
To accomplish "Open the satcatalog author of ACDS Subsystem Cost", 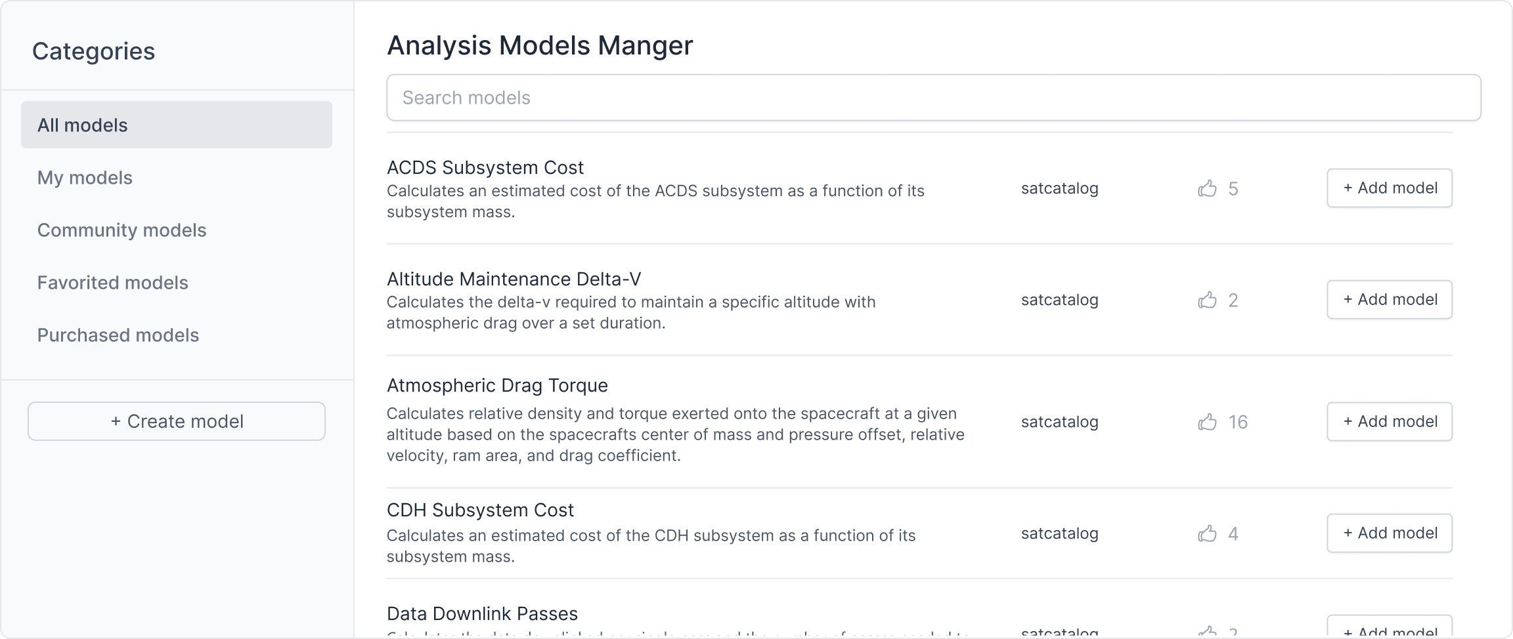I will coord(1059,188).
